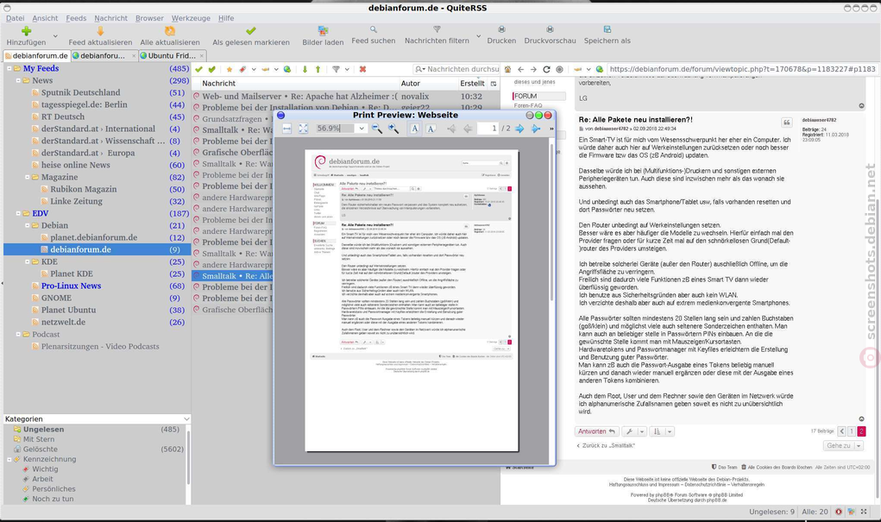This screenshot has height=522, width=881.
Task: Open the Datei menu
Action: pos(16,18)
